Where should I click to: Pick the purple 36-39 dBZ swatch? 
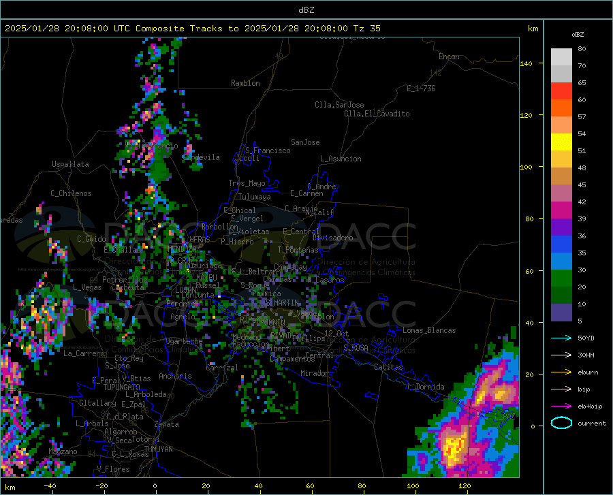[561, 227]
